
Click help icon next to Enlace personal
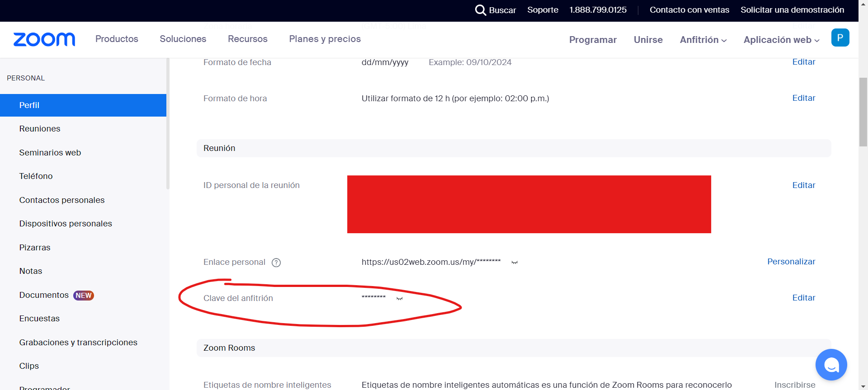click(276, 263)
